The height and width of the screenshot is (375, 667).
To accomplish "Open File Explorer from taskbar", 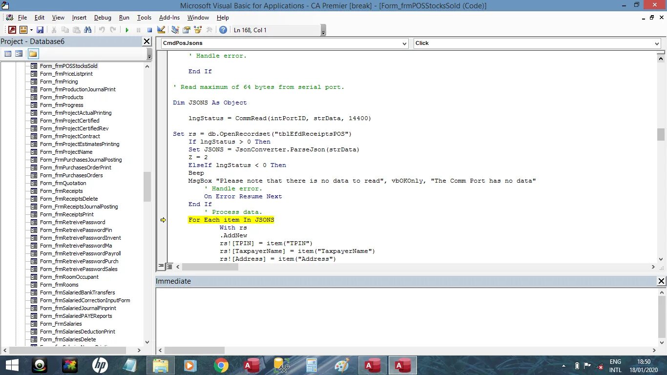I will tap(160, 365).
